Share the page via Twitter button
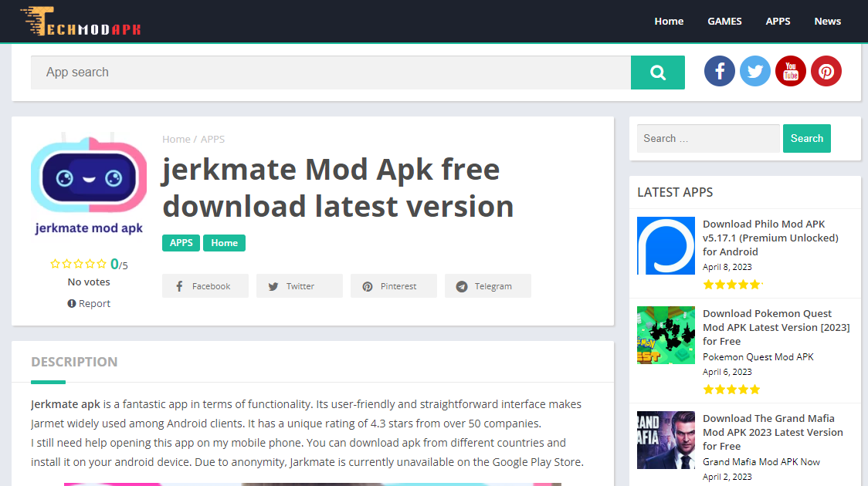 click(x=300, y=286)
